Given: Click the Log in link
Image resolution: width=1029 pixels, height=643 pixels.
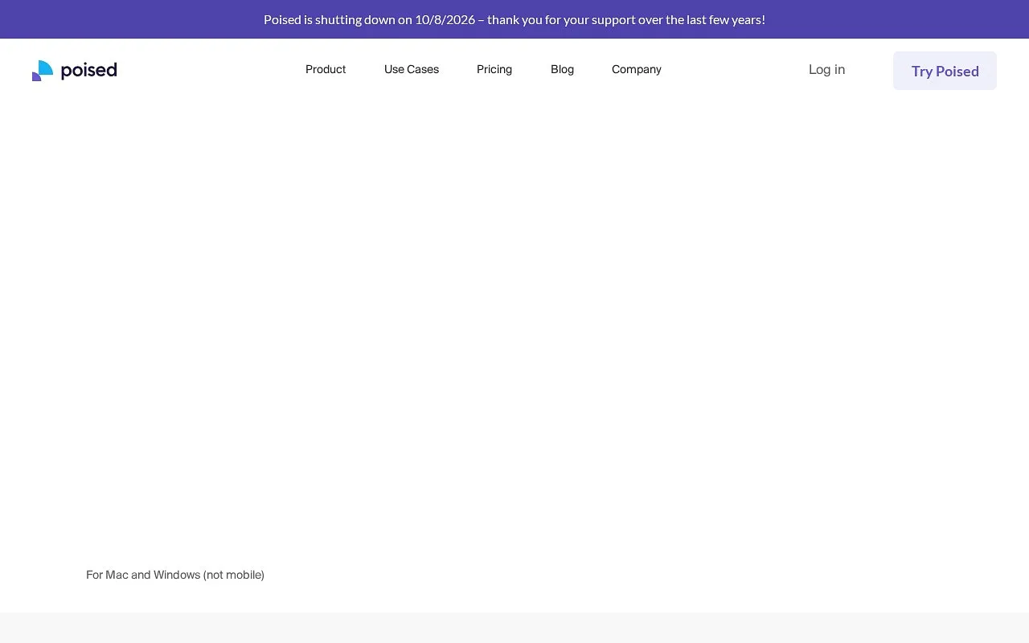Looking at the screenshot, I should click(826, 70).
